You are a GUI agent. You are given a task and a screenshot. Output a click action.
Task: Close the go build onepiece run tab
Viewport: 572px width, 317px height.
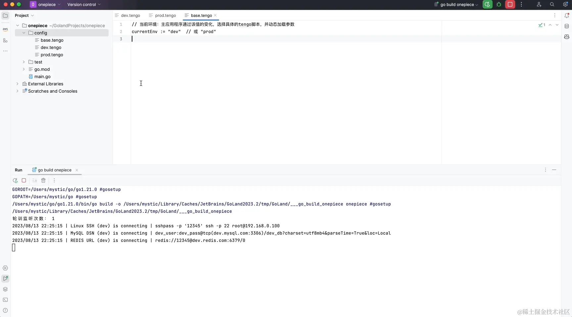point(77,170)
